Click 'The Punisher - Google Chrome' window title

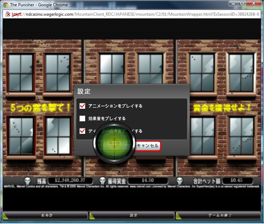click(39, 5)
